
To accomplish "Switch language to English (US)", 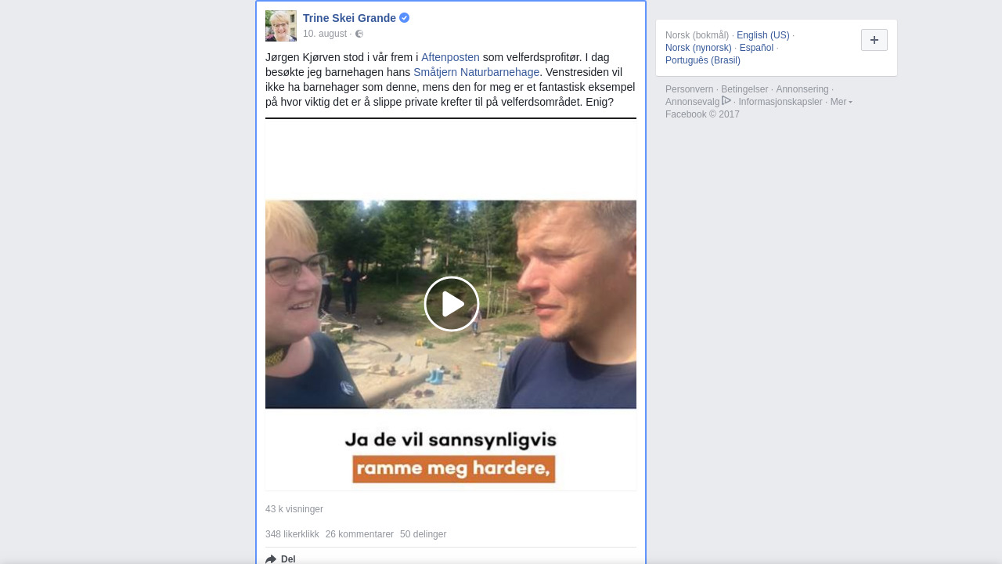I will point(763,35).
